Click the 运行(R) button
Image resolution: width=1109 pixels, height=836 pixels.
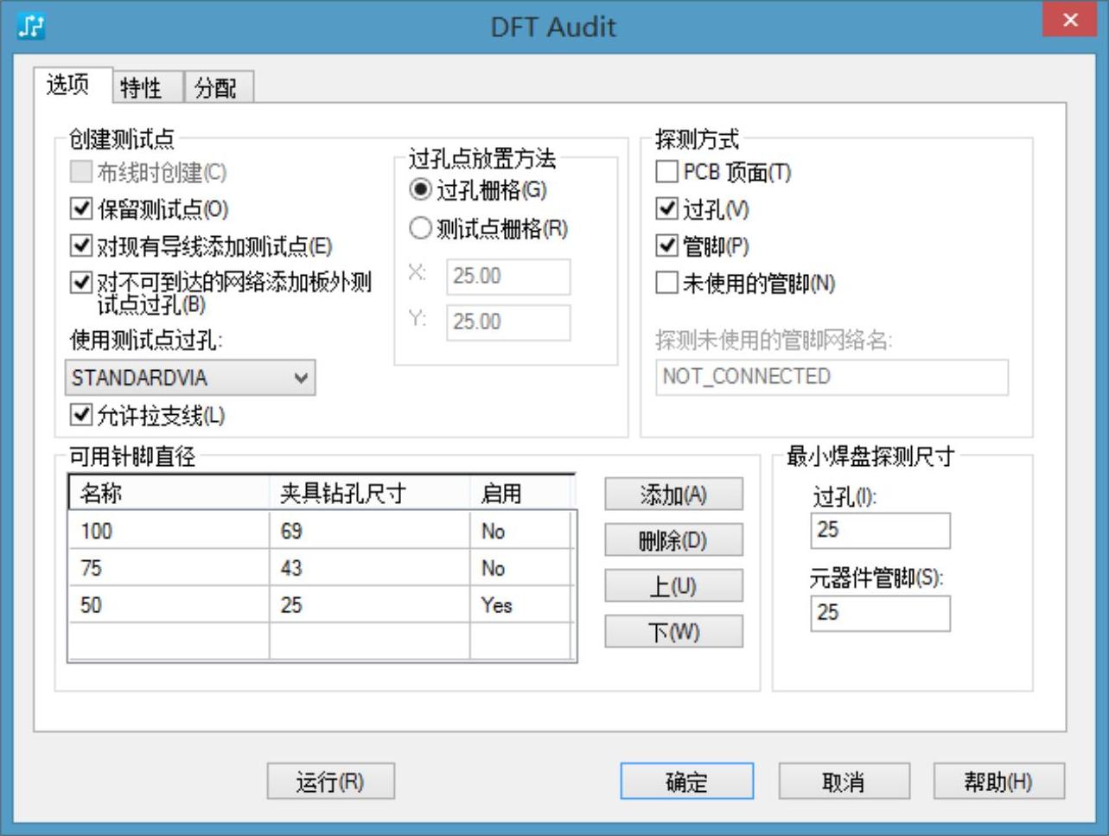pyautogui.click(x=330, y=782)
